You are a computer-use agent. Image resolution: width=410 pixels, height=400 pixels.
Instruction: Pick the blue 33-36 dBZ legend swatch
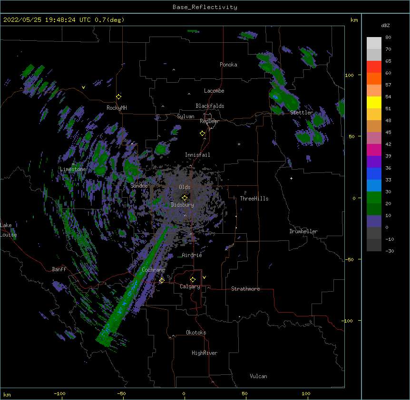374,173
